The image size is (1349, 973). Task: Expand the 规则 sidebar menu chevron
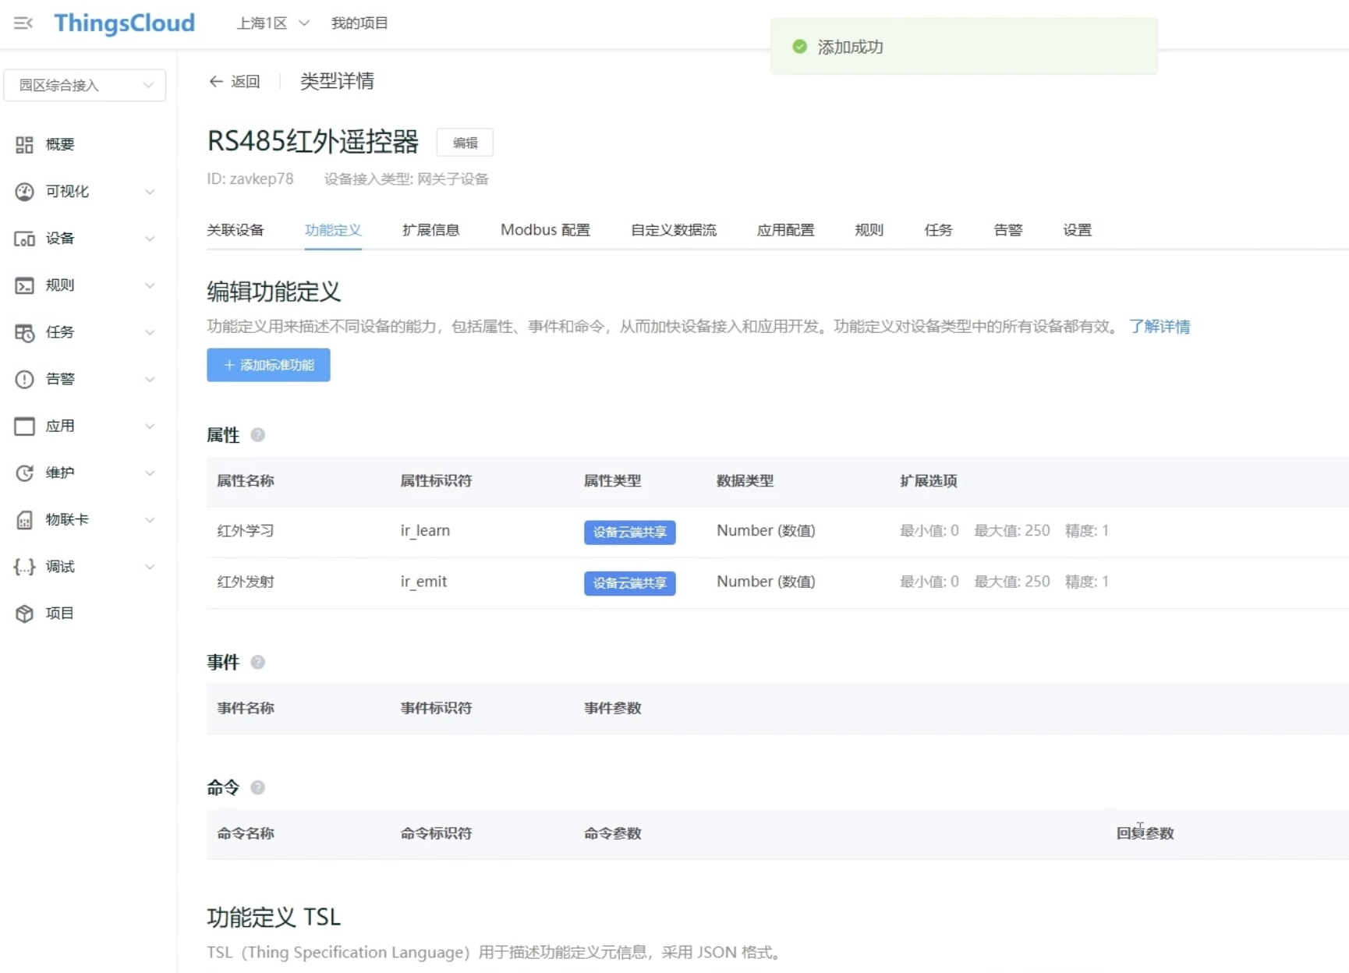pyautogui.click(x=150, y=285)
